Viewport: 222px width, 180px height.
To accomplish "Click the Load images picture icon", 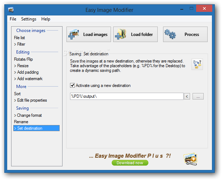I will [x=74, y=34].
